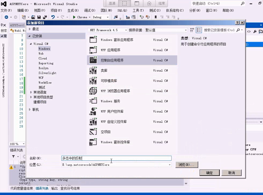
Task: Select the 类库 template icon
Action: click(93, 71)
